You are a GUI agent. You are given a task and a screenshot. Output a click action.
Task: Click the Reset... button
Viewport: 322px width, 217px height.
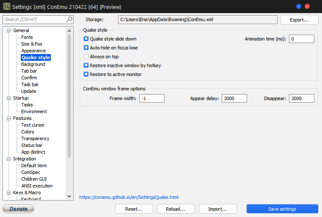coord(134,209)
